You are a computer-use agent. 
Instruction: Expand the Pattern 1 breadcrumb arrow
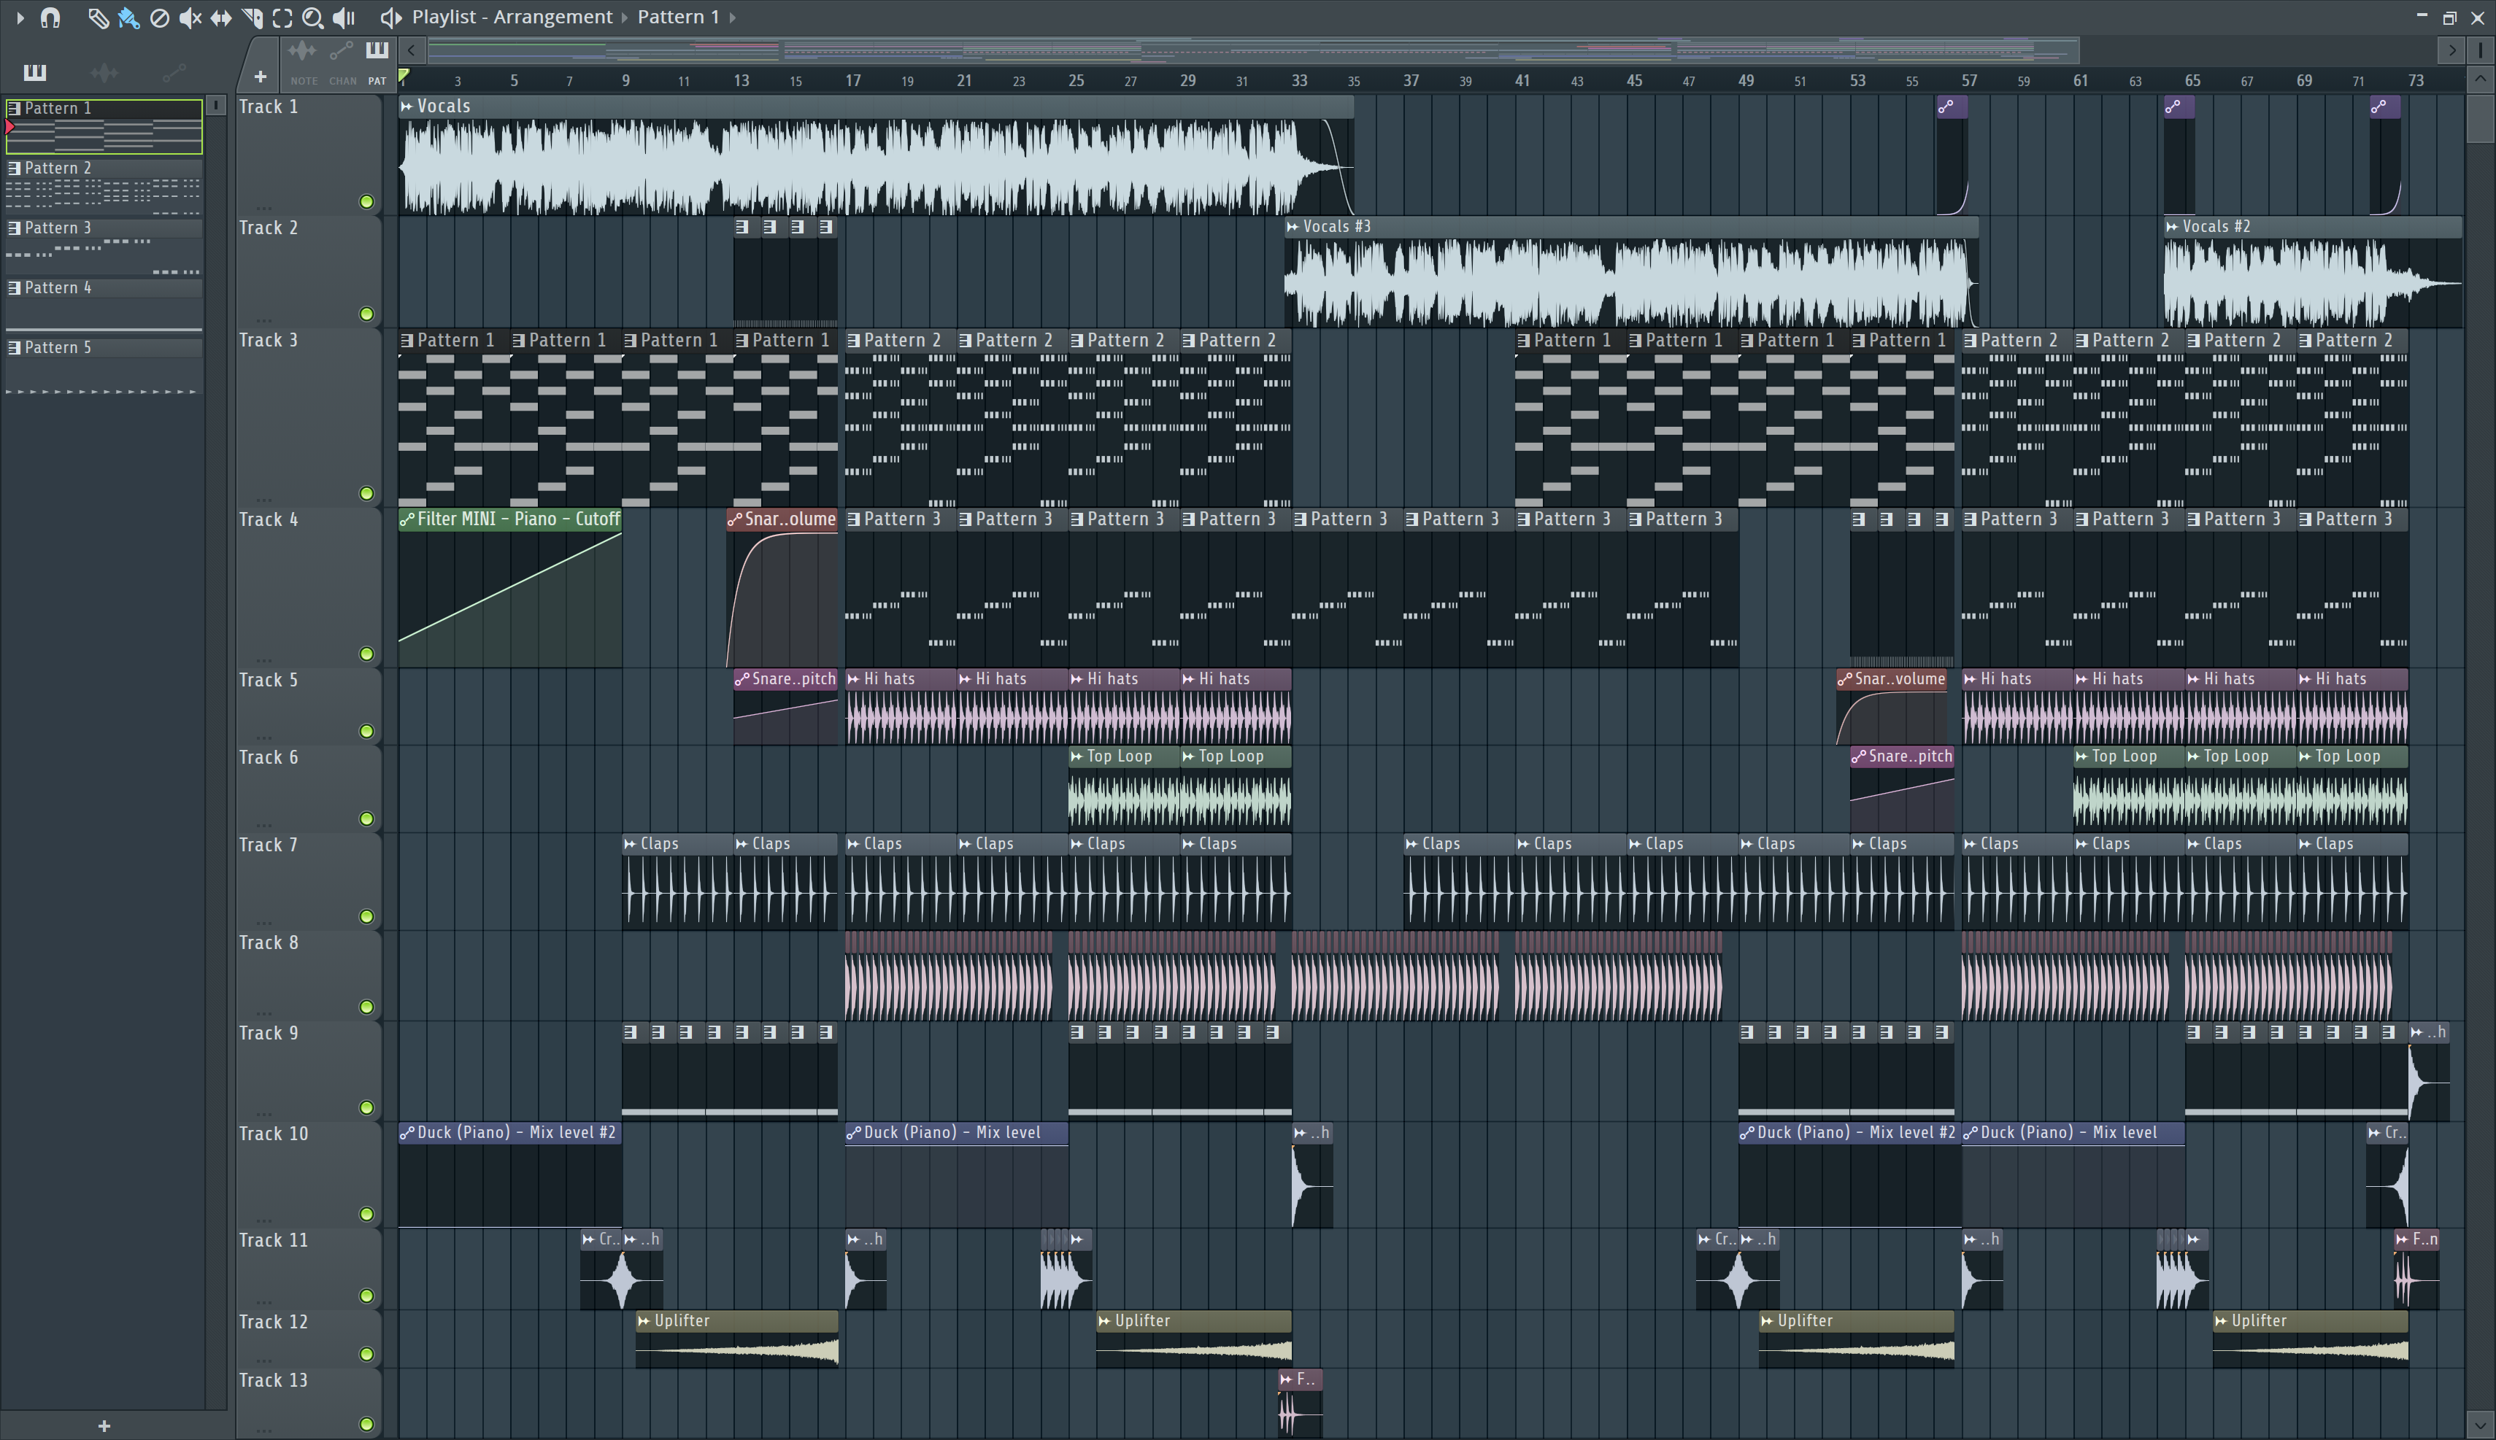tap(733, 18)
